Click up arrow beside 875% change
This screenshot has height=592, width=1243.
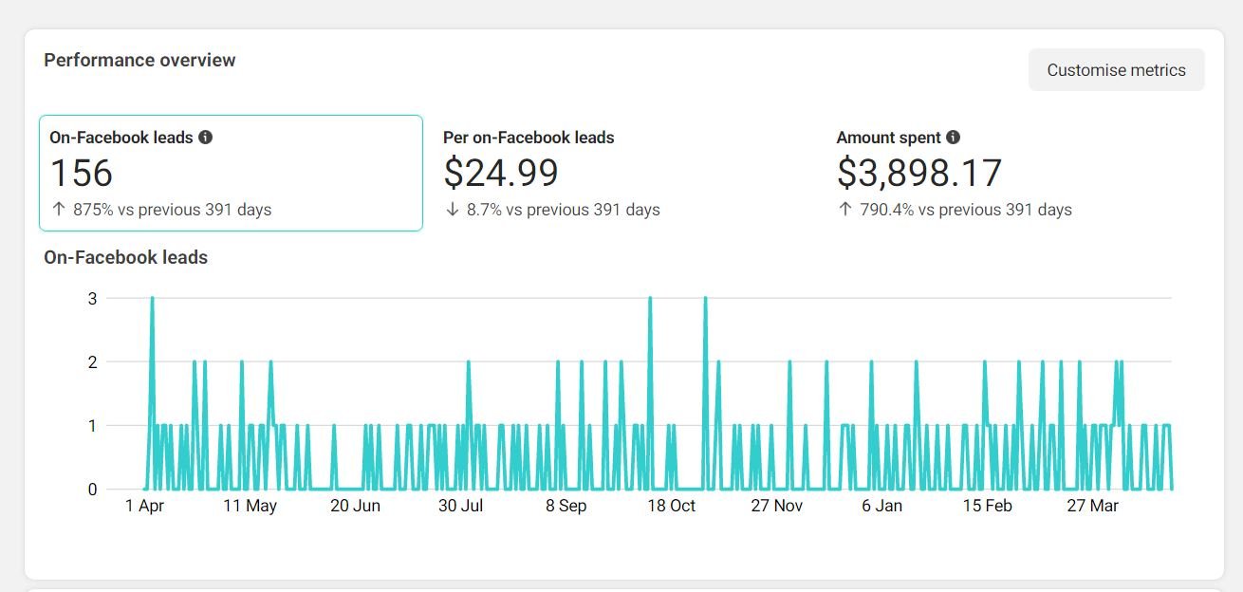(x=59, y=210)
